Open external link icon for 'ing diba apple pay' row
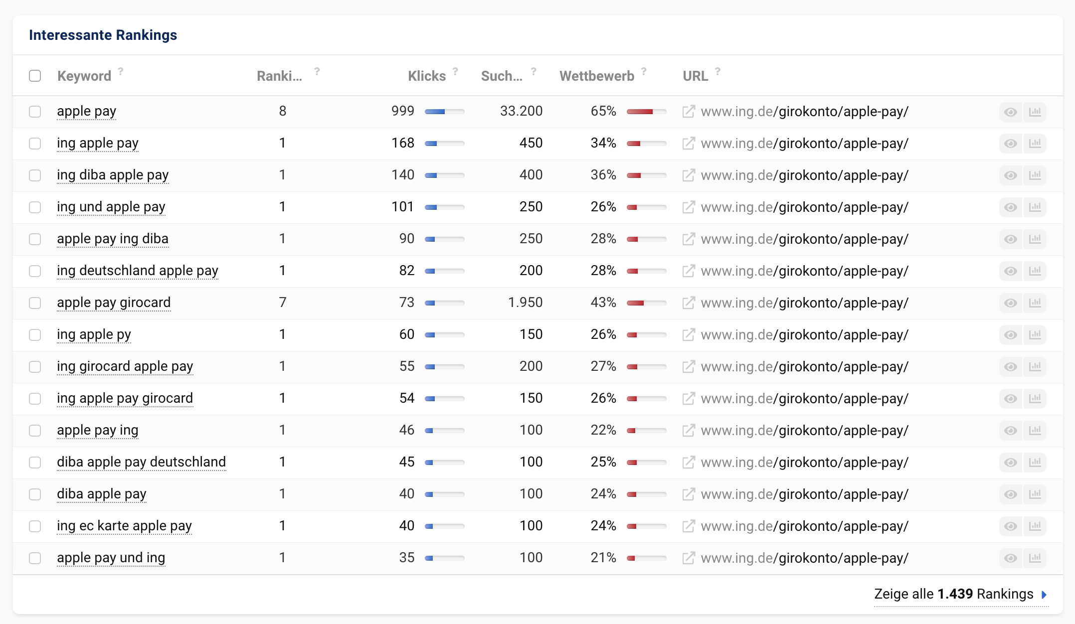This screenshot has height=624, width=1075. 689,175
